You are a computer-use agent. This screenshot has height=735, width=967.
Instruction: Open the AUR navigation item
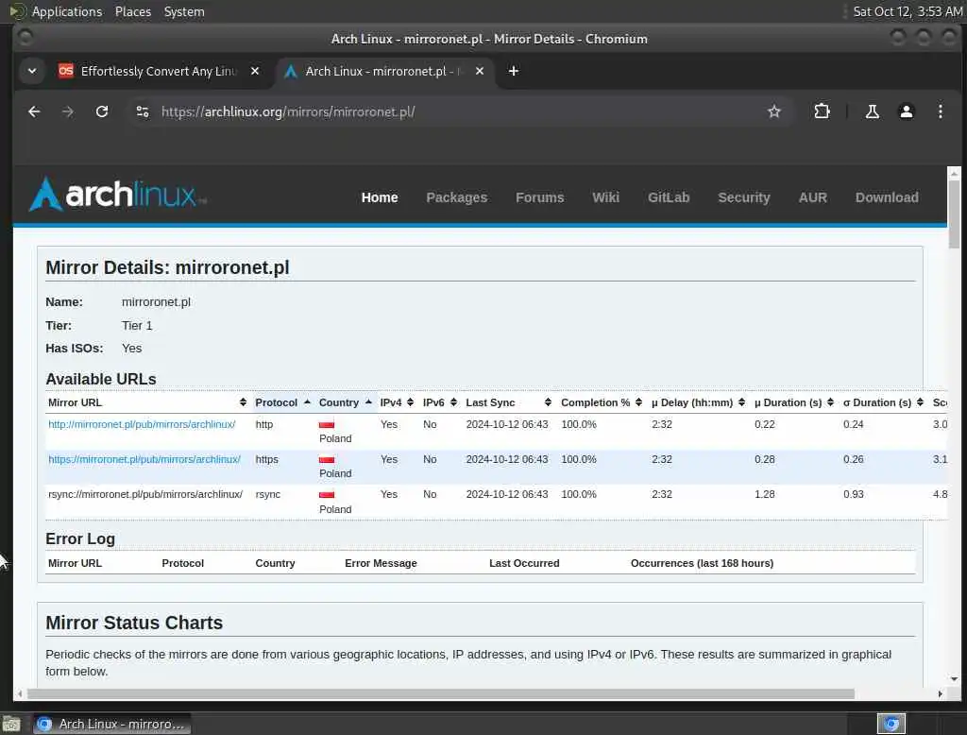tap(812, 197)
